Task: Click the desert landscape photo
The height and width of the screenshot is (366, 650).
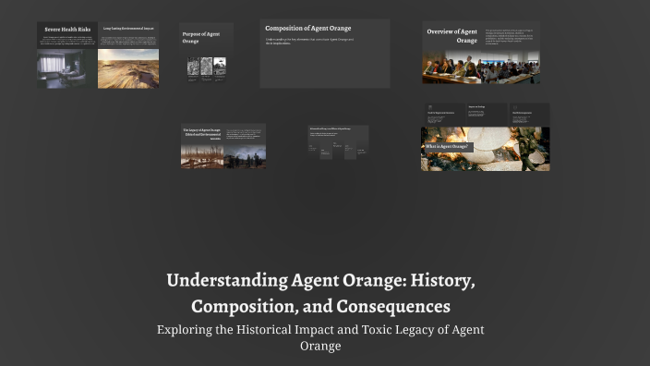Action: tap(128, 68)
